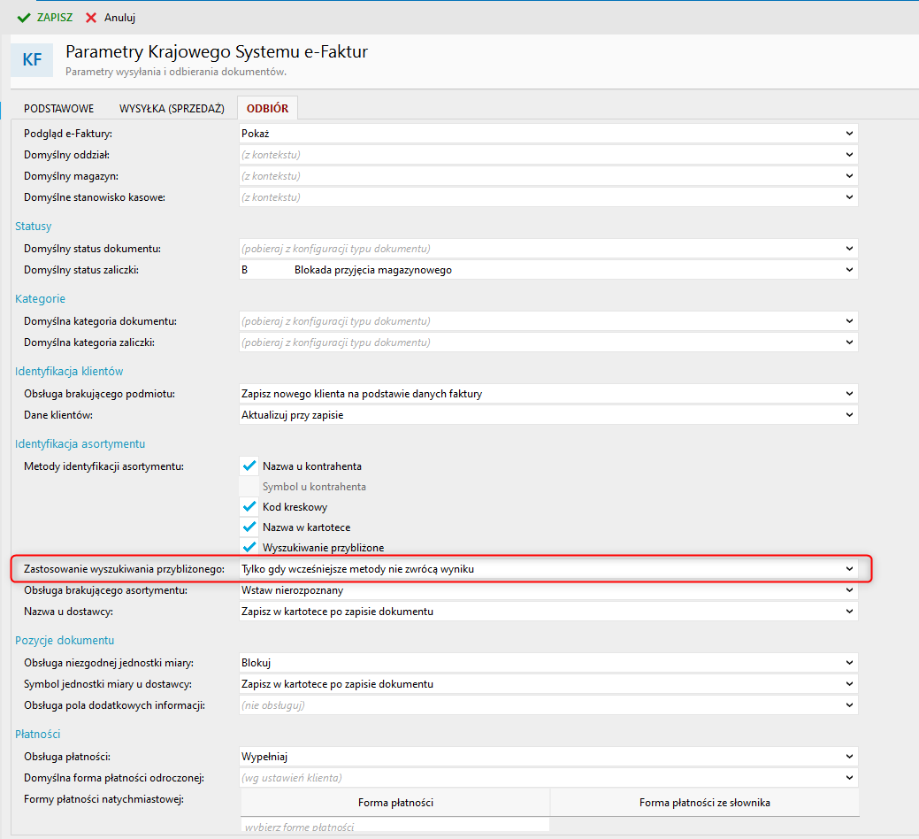This screenshot has width=919, height=839.
Task: Click the red X Anuluj icon
Action: [x=91, y=18]
